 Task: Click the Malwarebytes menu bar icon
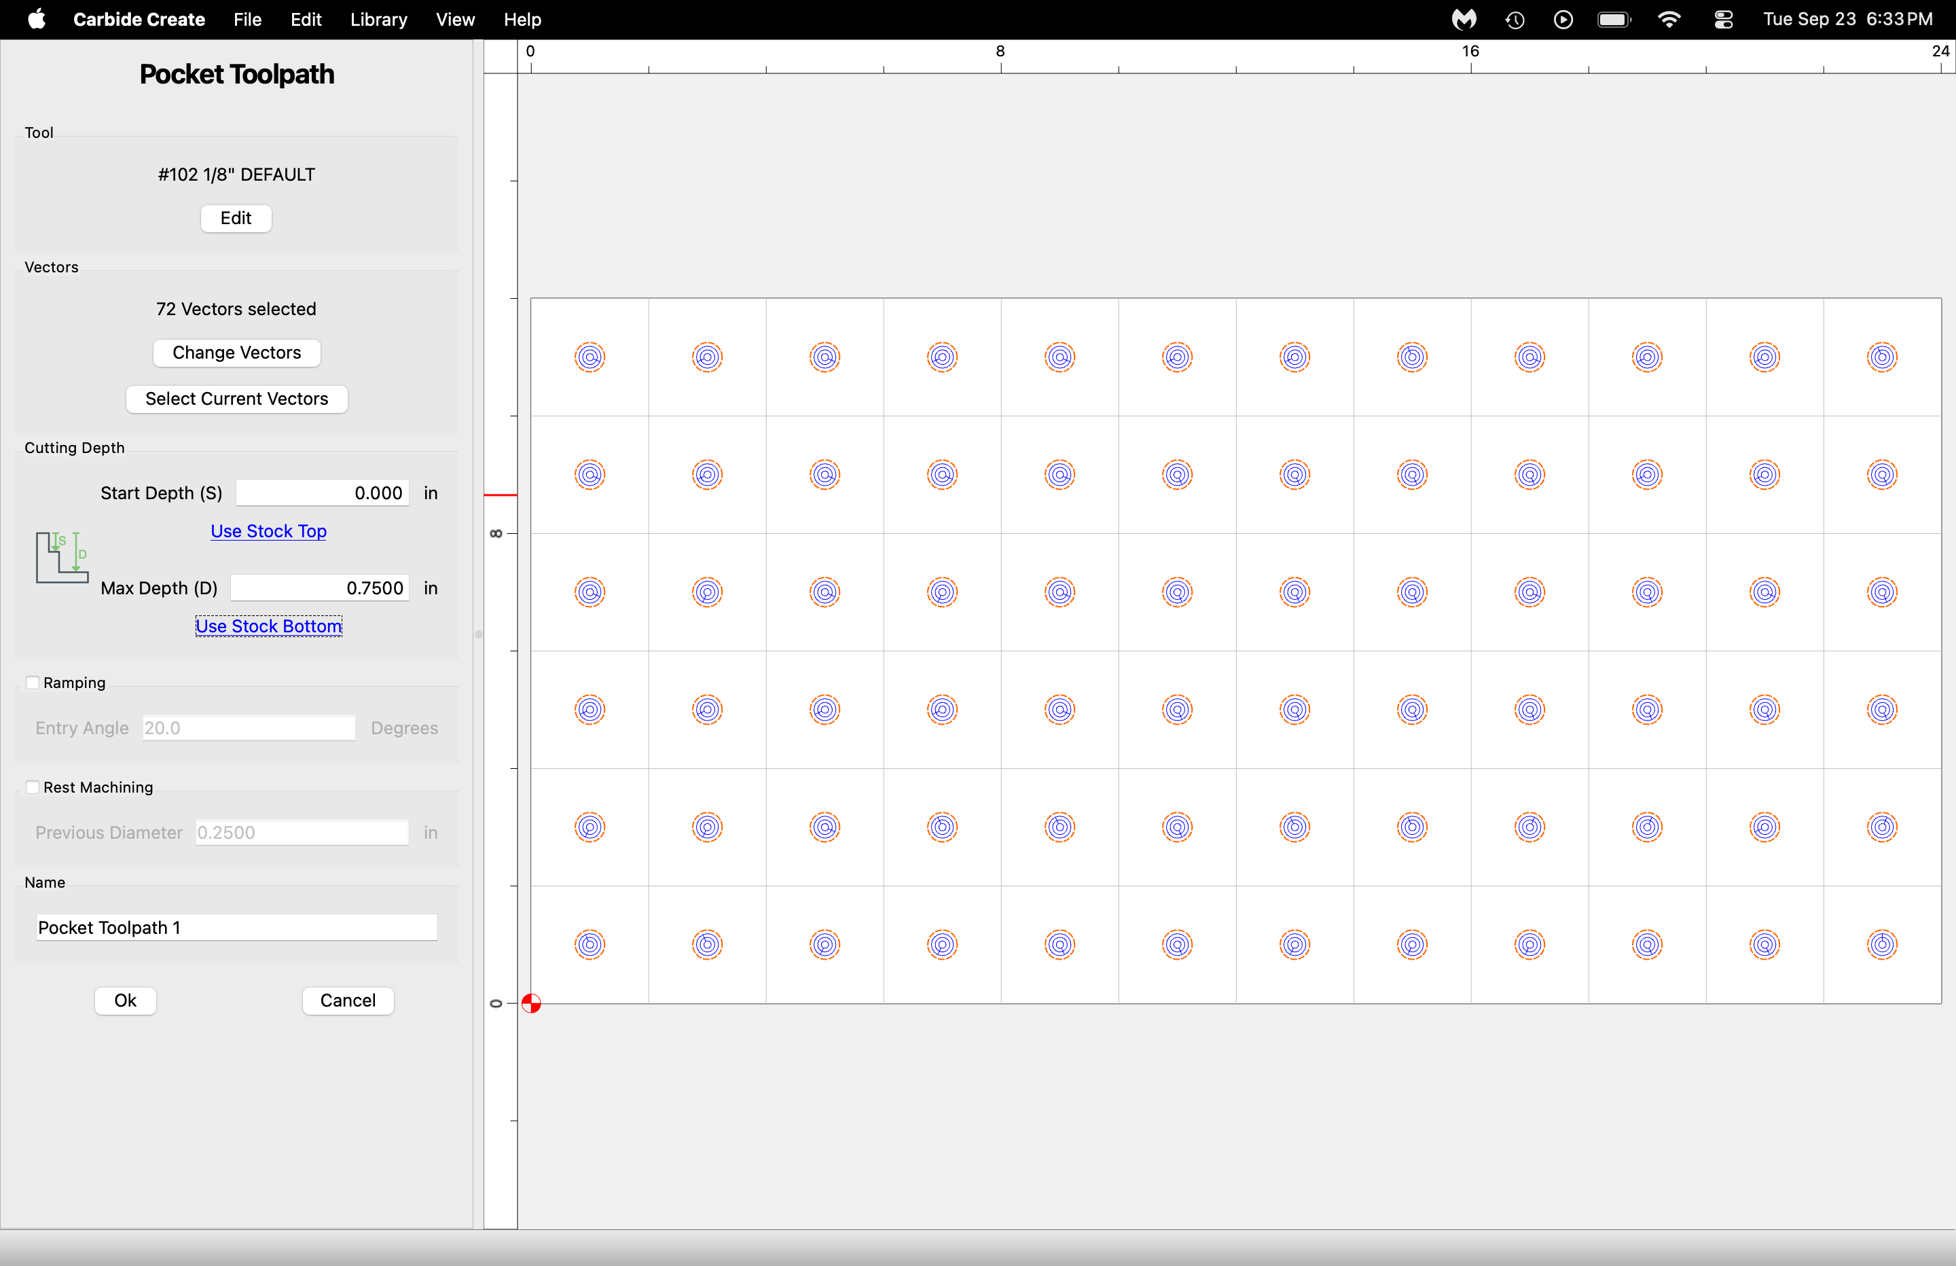click(x=1463, y=19)
